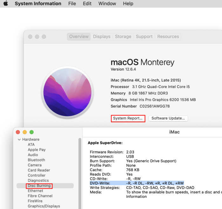Switch to the Storage tab
222x209 pixels.
coord(123,36)
